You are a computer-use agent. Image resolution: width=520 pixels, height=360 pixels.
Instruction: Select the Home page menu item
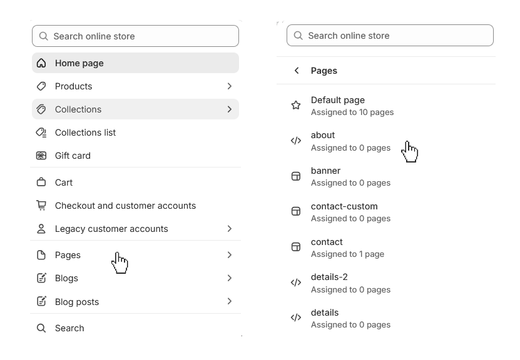point(135,63)
